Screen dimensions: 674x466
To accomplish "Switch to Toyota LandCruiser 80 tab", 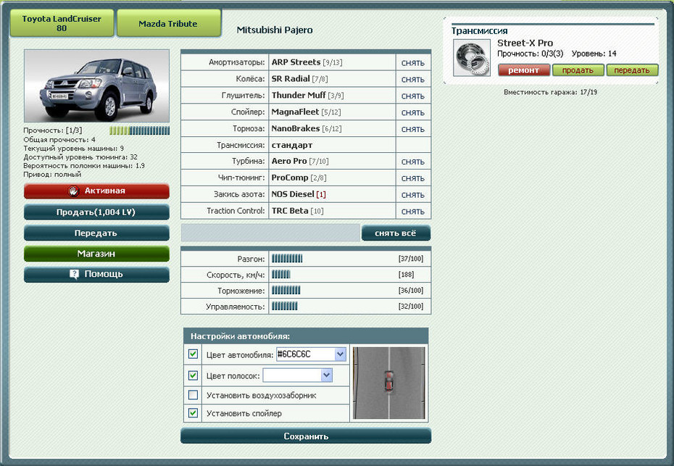I will (62, 23).
